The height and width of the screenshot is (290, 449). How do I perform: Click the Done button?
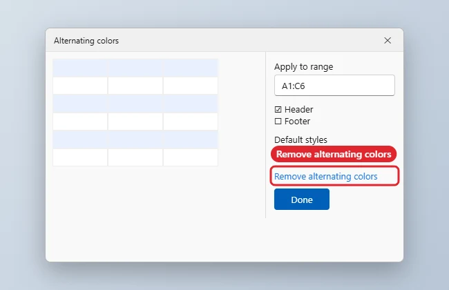(302, 200)
